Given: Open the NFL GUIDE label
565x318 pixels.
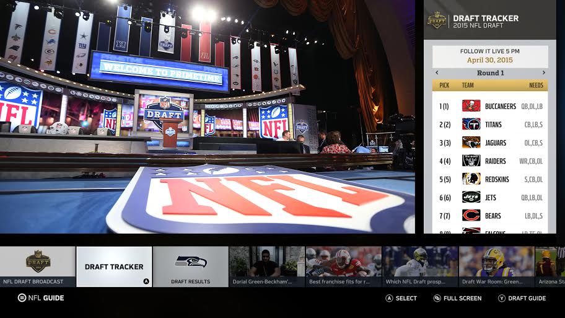Looking at the screenshot, I should tap(46, 298).
